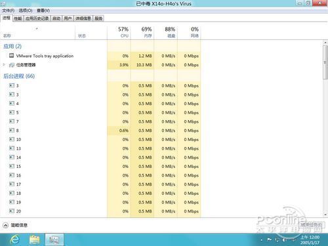Switch to the 服务 tab
328x246 pixels.
[98, 18]
